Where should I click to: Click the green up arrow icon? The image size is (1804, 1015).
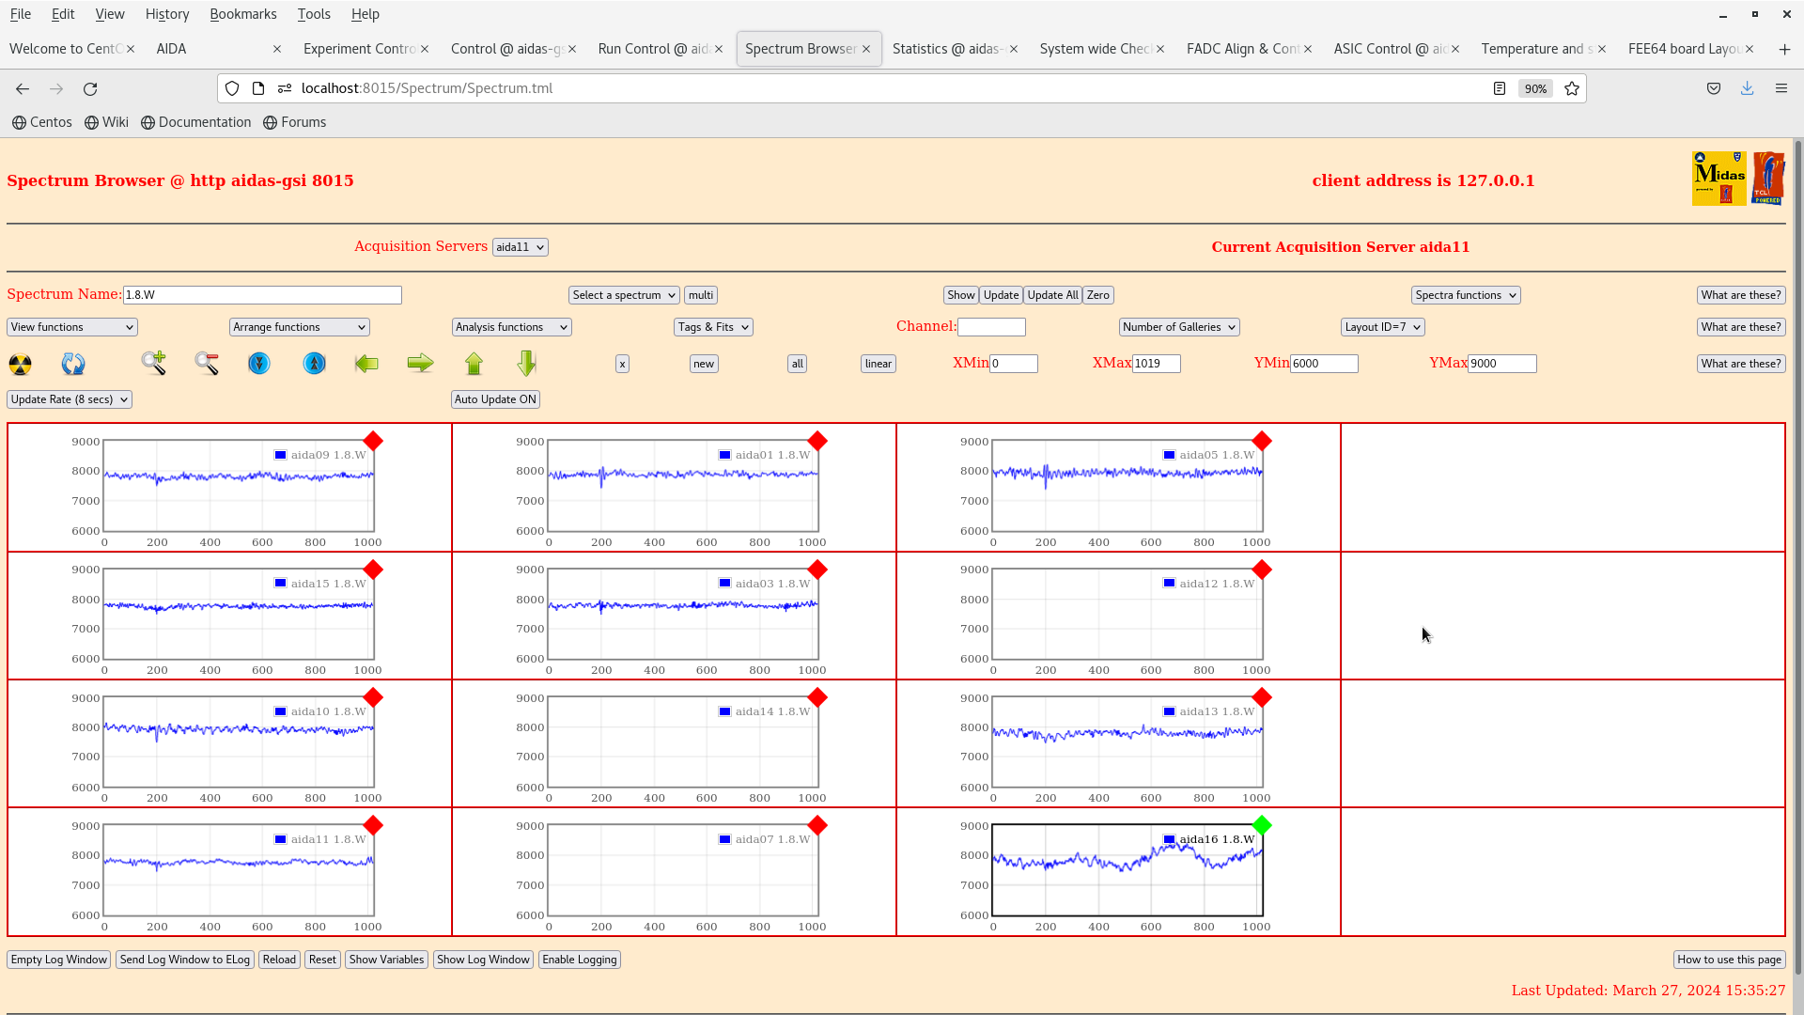(x=474, y=364)
